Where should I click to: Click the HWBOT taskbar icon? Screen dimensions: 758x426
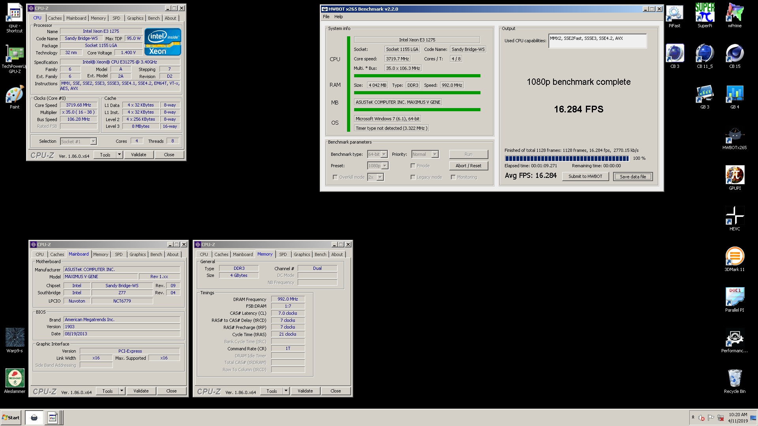coord(34,418)
